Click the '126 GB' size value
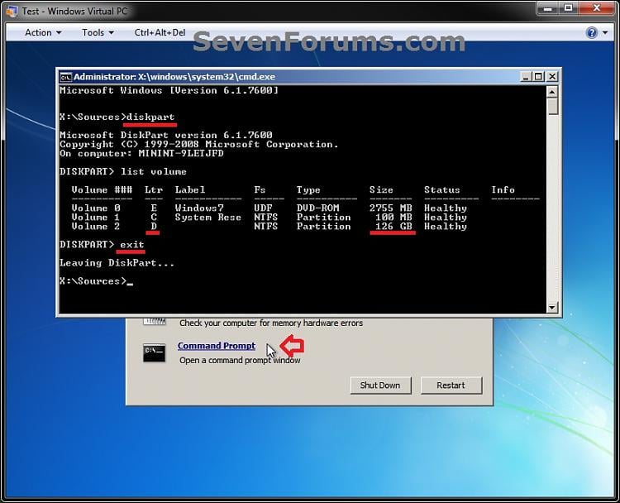This screenshot has width=620, height=503. [393, 226]
